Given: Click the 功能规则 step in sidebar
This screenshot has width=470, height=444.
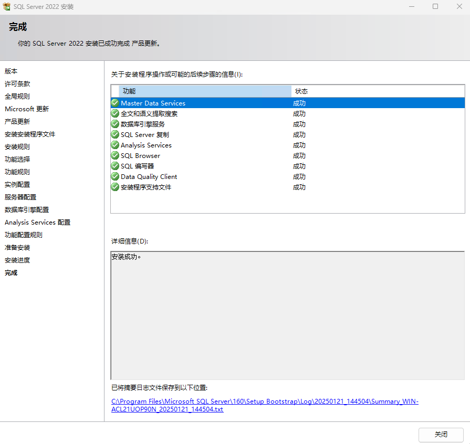Looking at the screenshot, I should click(x=17, y=172).
